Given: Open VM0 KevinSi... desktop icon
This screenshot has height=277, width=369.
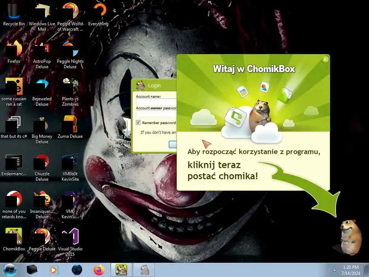Looking at the screenshot, I should (x=70, y=205).
